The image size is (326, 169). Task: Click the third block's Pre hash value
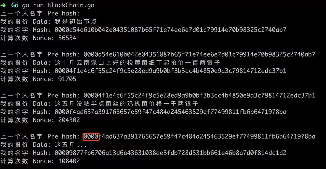click(199, 96)
